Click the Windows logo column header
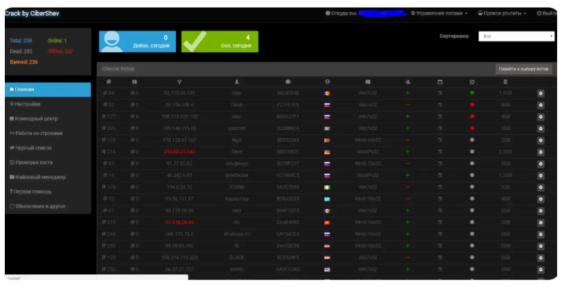Image resolution: width=564 pixels, height=290 pixels. 367,82
